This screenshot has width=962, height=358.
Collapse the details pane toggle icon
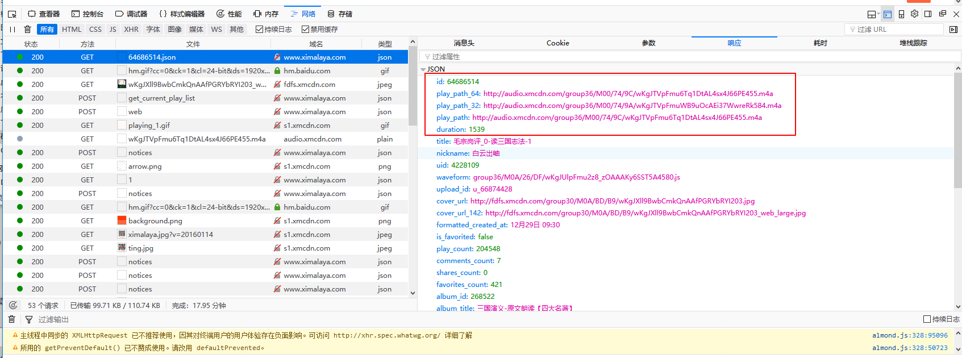(x=953, y=30)
